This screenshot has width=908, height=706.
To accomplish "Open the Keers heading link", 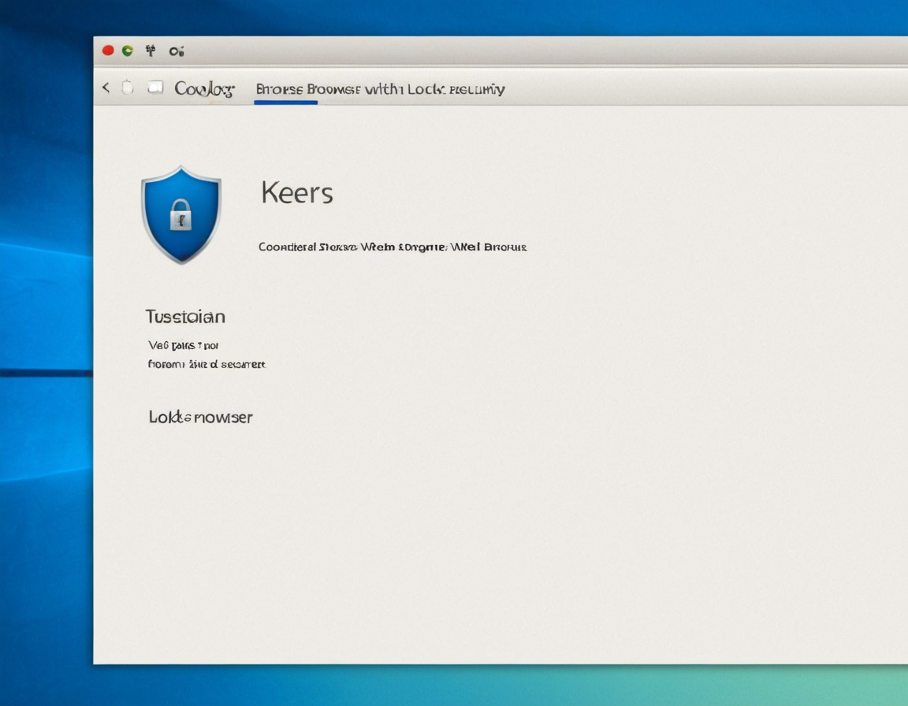I will 296,192.
